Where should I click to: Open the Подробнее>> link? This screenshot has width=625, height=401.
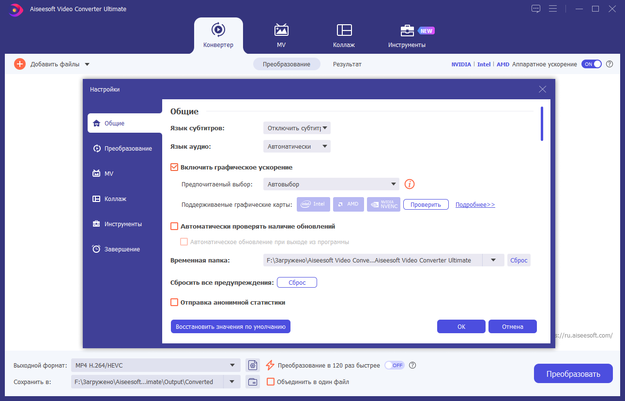pyautogui.click(x=475, y=204)
